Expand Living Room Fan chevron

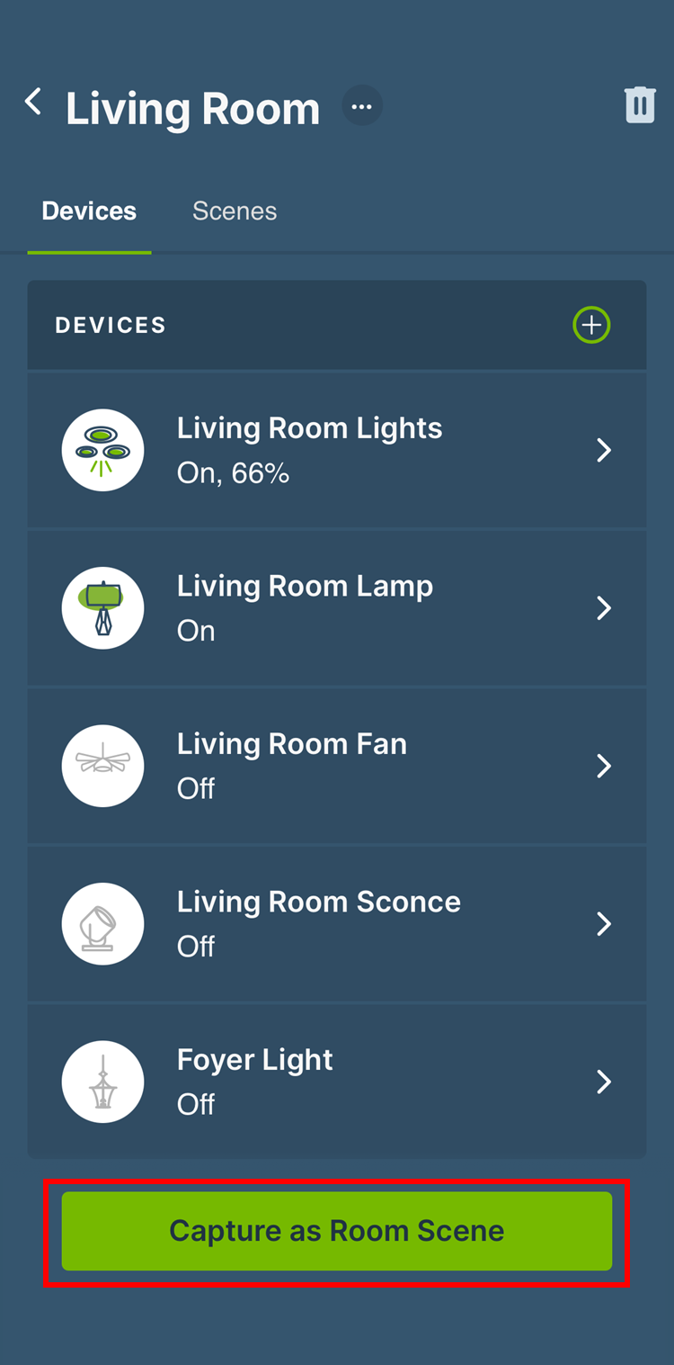coord(604,766)
